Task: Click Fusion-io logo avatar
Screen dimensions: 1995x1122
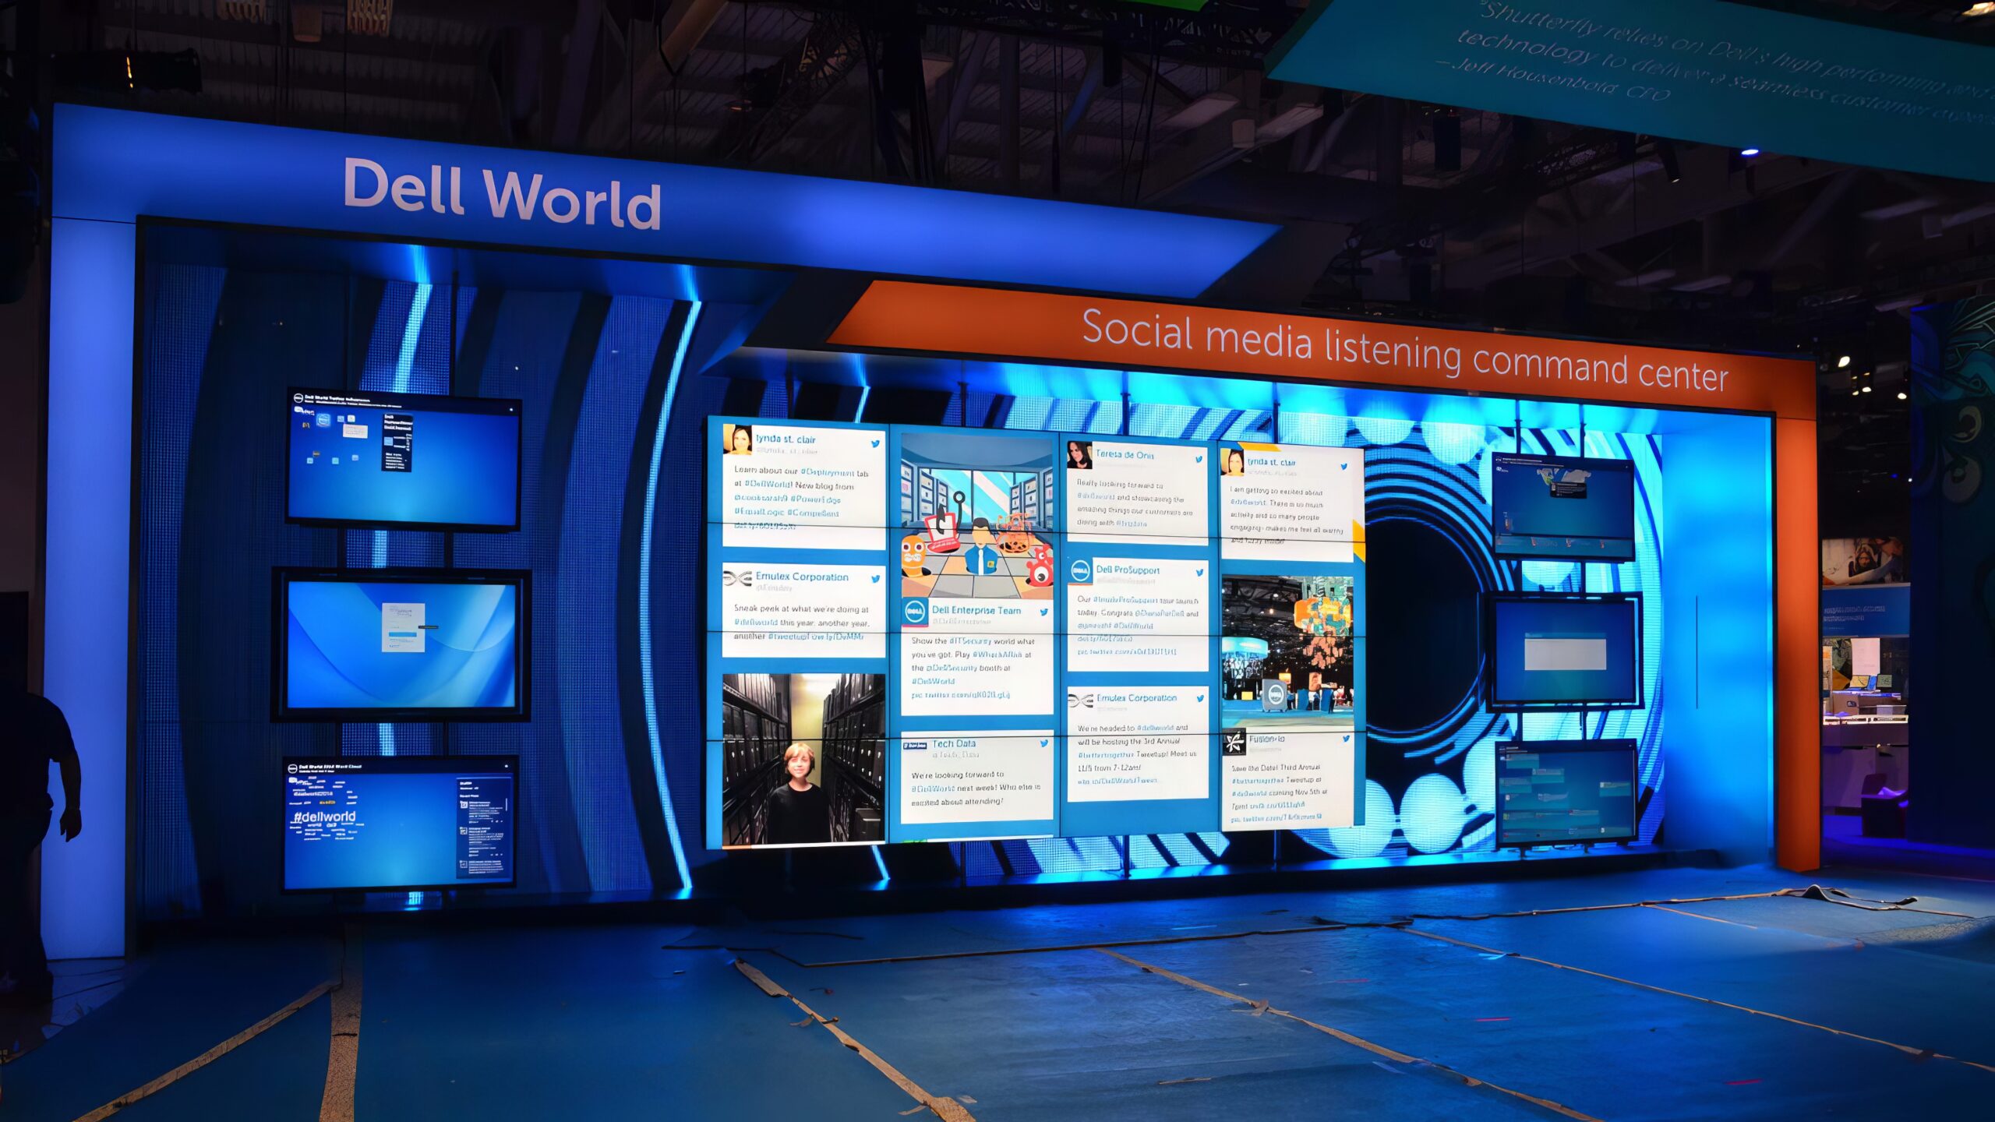Action: (1234, 743)
